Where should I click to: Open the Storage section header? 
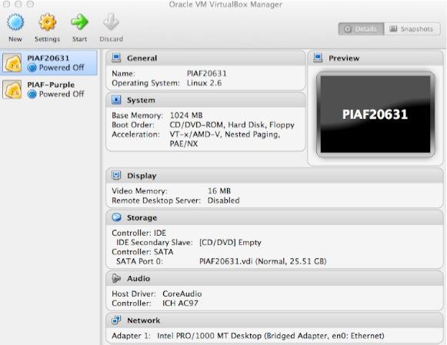pyautogui.click(x=275, y=217)
